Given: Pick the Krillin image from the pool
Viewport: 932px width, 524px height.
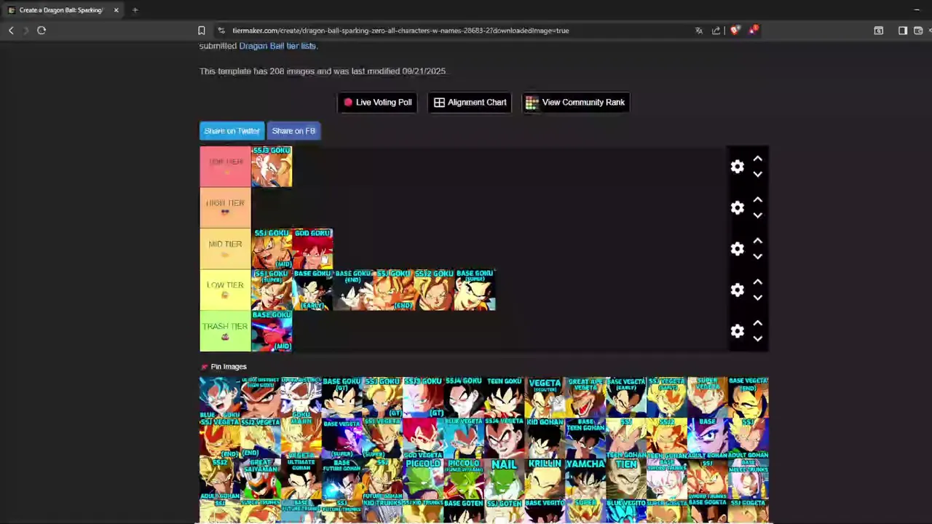Looking at the screenshot, I should click(x=545, y=479).
